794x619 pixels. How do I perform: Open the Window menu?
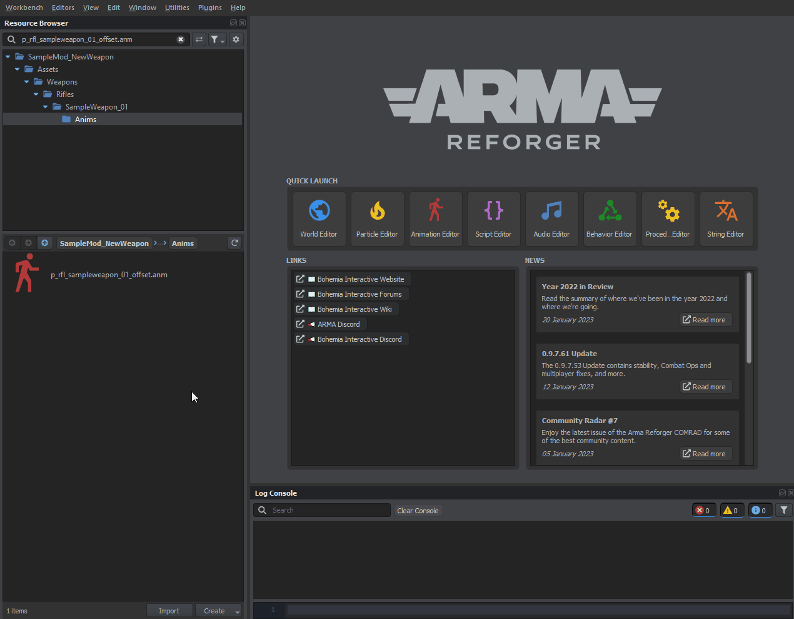click(143, 8)
